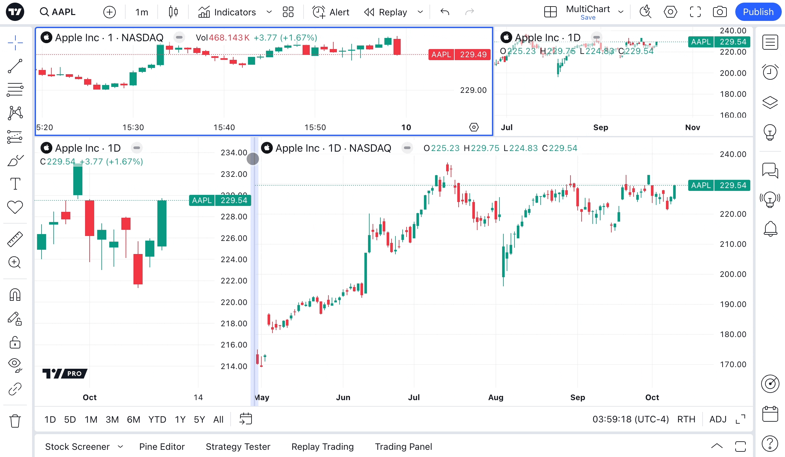Image resolution: width=785 pixels, height=457 pixels.
Task: Click the trash remove objects icon
Action: [x=15, y=421]
